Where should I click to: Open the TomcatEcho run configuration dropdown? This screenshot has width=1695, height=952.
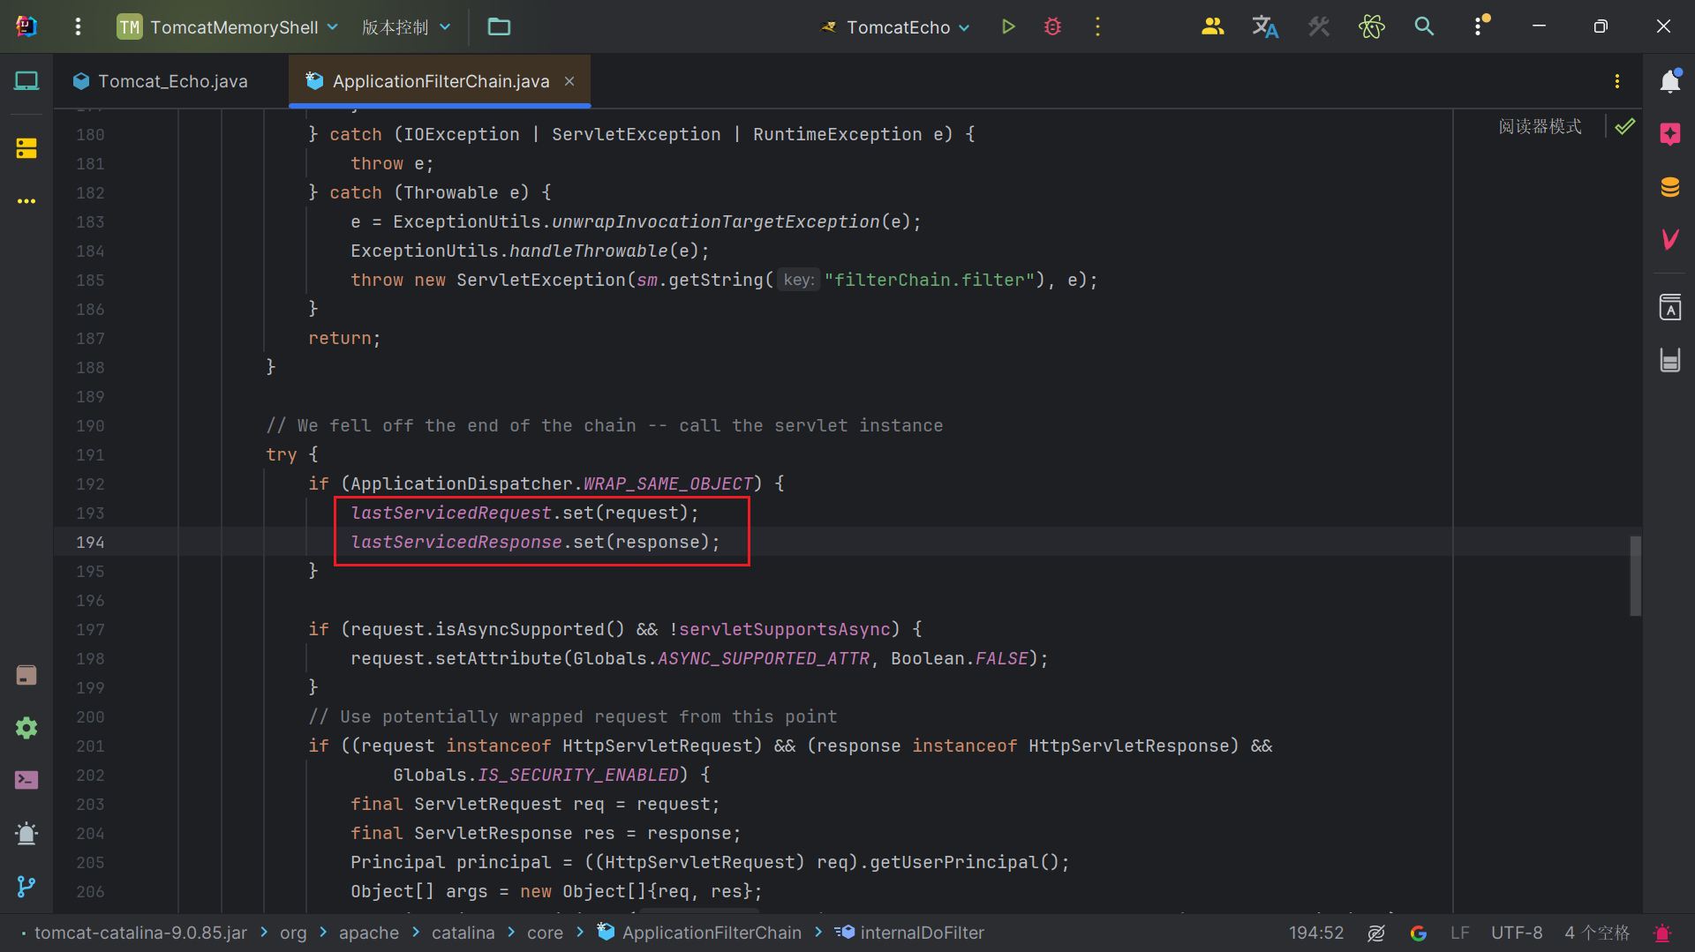(895, 26)
